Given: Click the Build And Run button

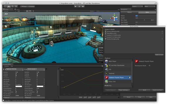Looking at the screenshot, I should [x=158, y=90].
